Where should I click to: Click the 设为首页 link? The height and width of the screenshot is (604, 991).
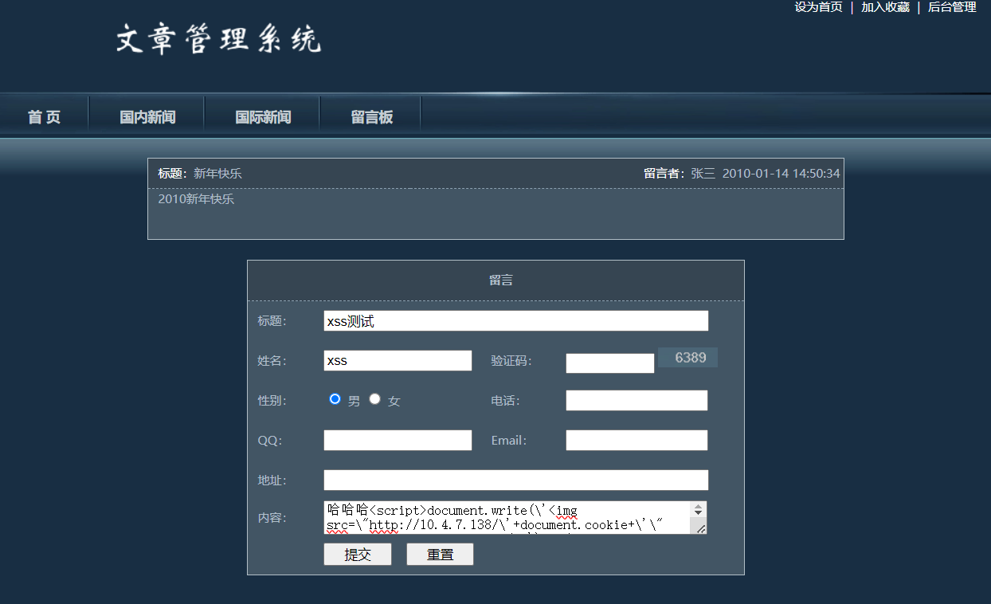[818, 7]
